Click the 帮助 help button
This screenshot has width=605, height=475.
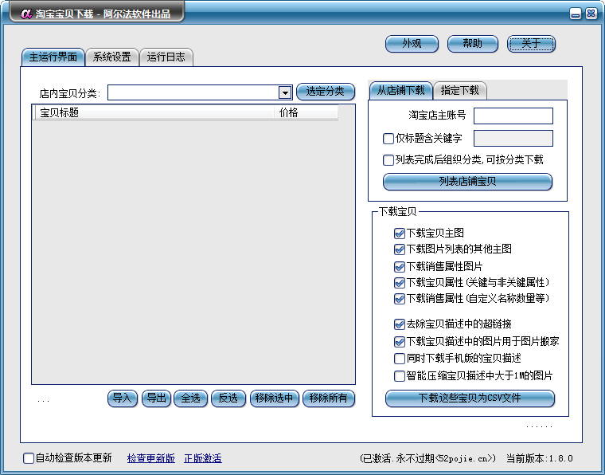473,44
